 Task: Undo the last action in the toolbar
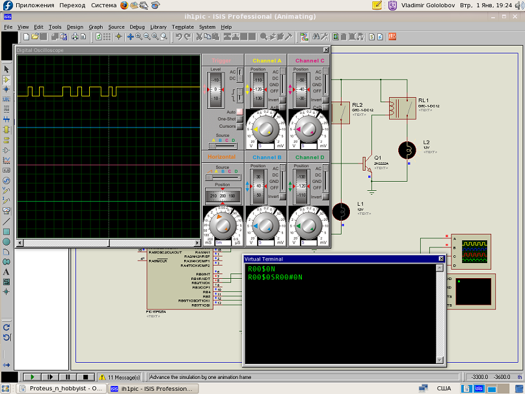[x=179, y=37]
